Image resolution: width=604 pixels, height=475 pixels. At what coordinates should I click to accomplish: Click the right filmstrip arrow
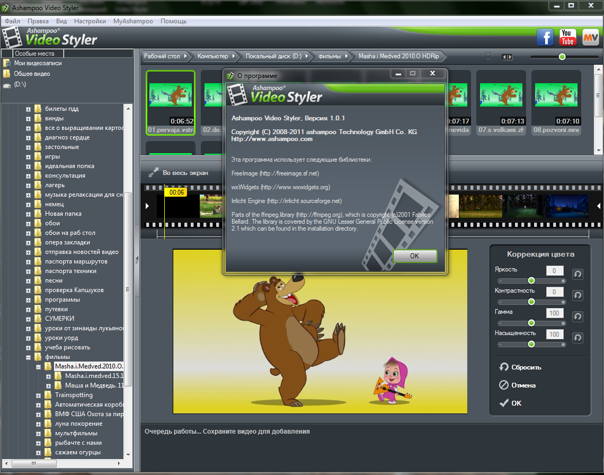click(x=599, y=206)
